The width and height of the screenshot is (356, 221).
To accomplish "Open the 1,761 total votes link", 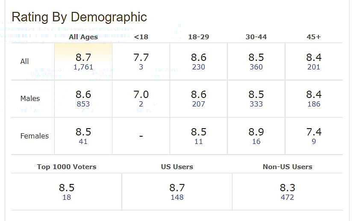I will click(x=83, y=67).
